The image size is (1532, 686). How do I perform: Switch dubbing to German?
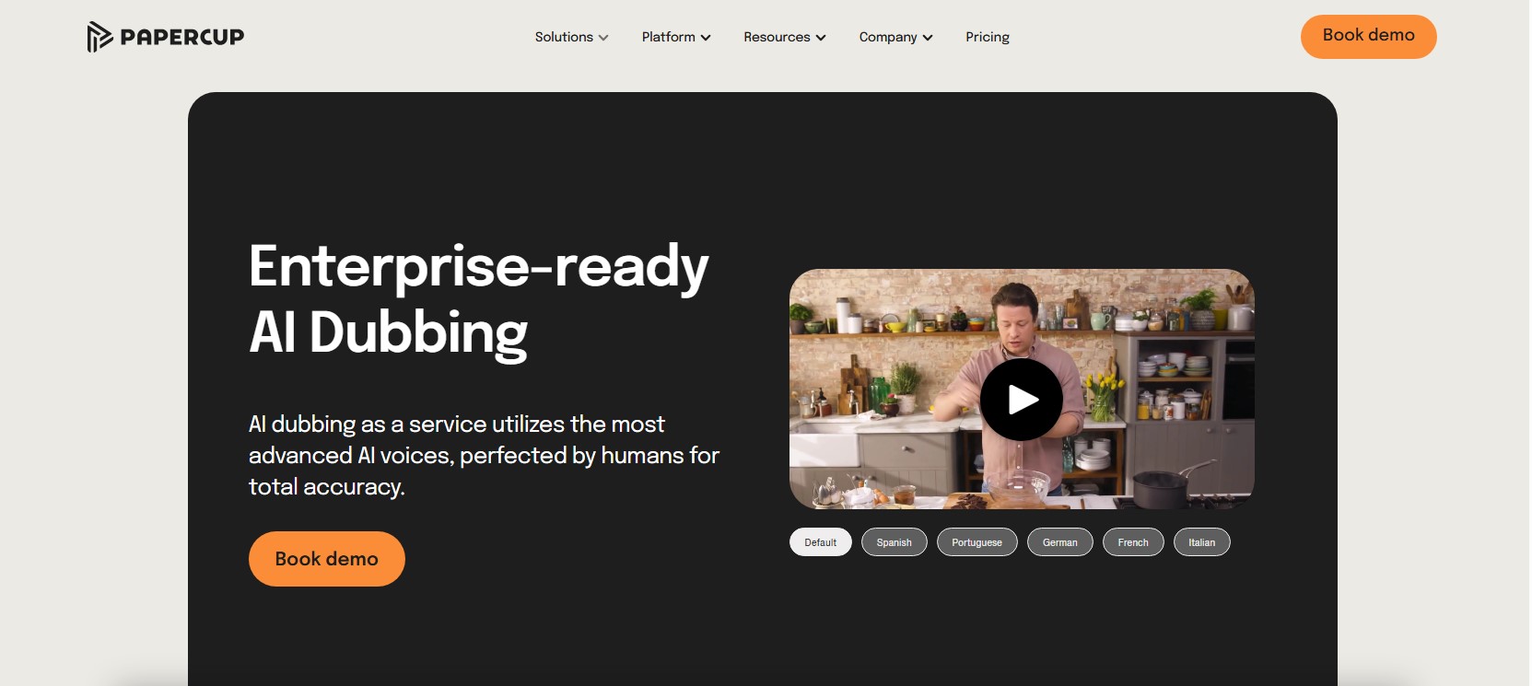click(1059, 542)
